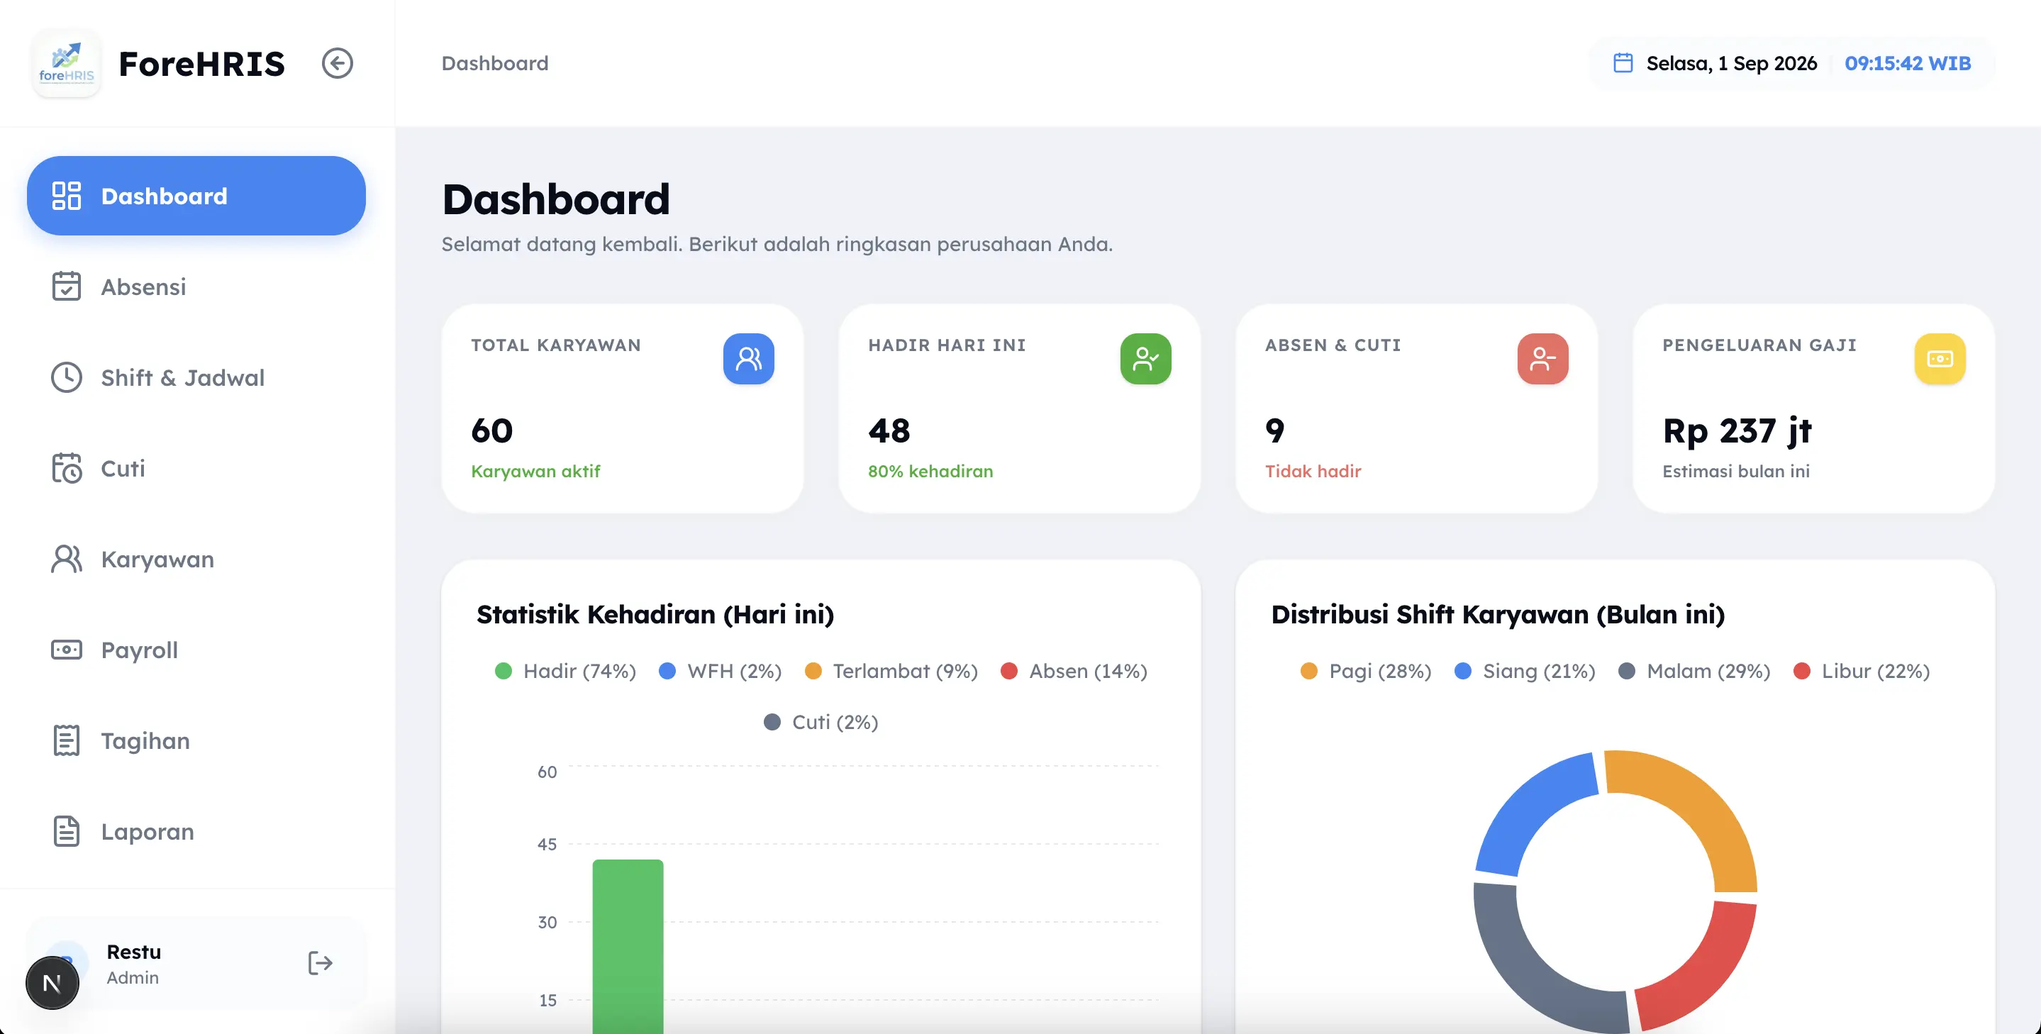Log out using the exit icon
The width and height of the screenshot is (2041, 1034).
click(320, 964)
